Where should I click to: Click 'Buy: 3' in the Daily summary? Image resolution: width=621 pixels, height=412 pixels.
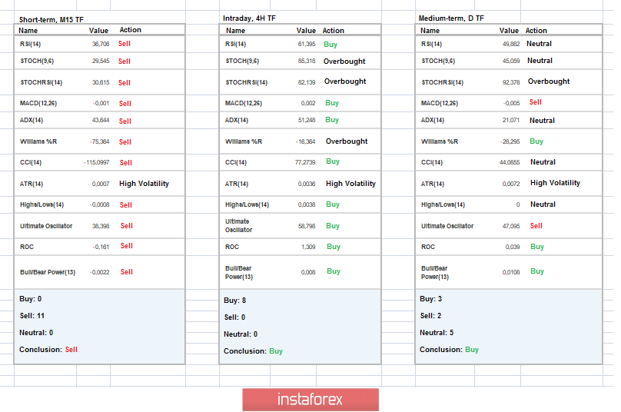click(431, 299)
